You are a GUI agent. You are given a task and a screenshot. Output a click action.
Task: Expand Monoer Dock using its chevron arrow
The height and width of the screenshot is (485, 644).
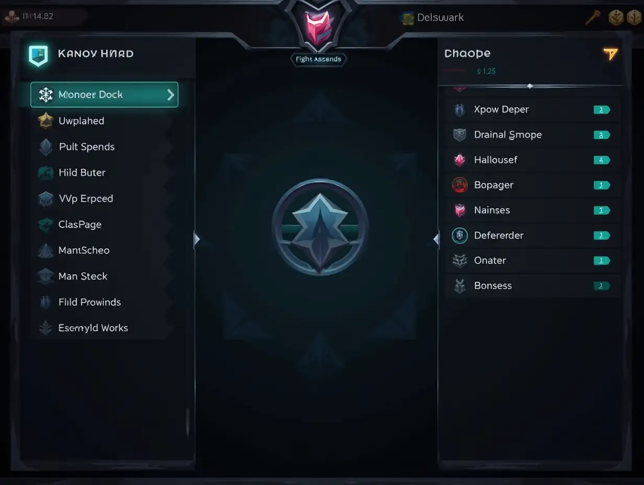pyautogui.click(x=170, y=95)
